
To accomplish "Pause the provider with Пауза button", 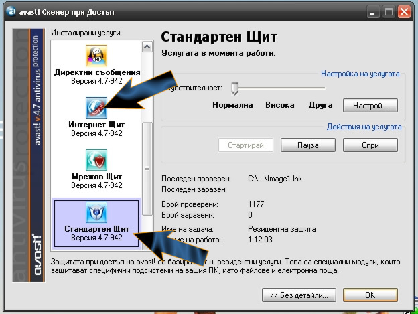I will tap(308, 145).
